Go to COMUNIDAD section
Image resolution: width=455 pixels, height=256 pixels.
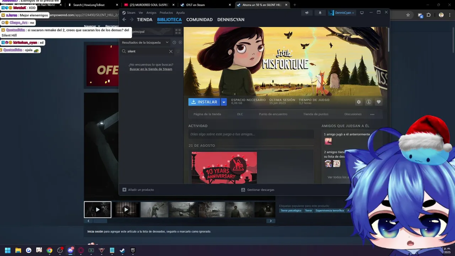click(x=199, y=20)
